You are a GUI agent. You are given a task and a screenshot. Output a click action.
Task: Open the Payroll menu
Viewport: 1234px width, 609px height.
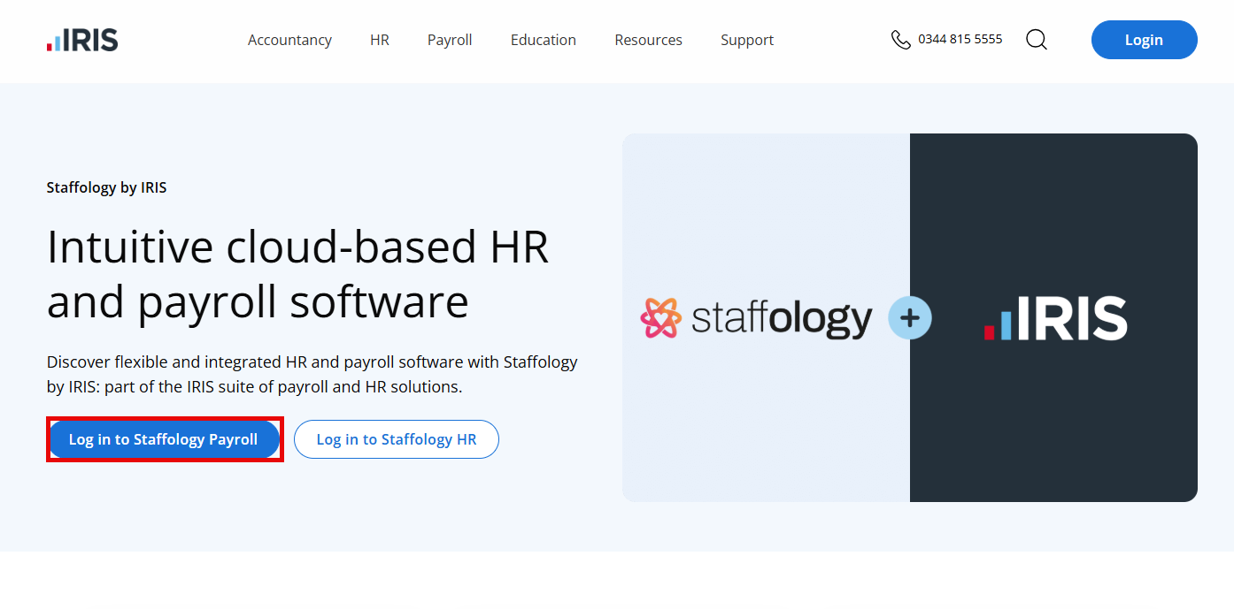pyautogui.click(x=450, y=40)
